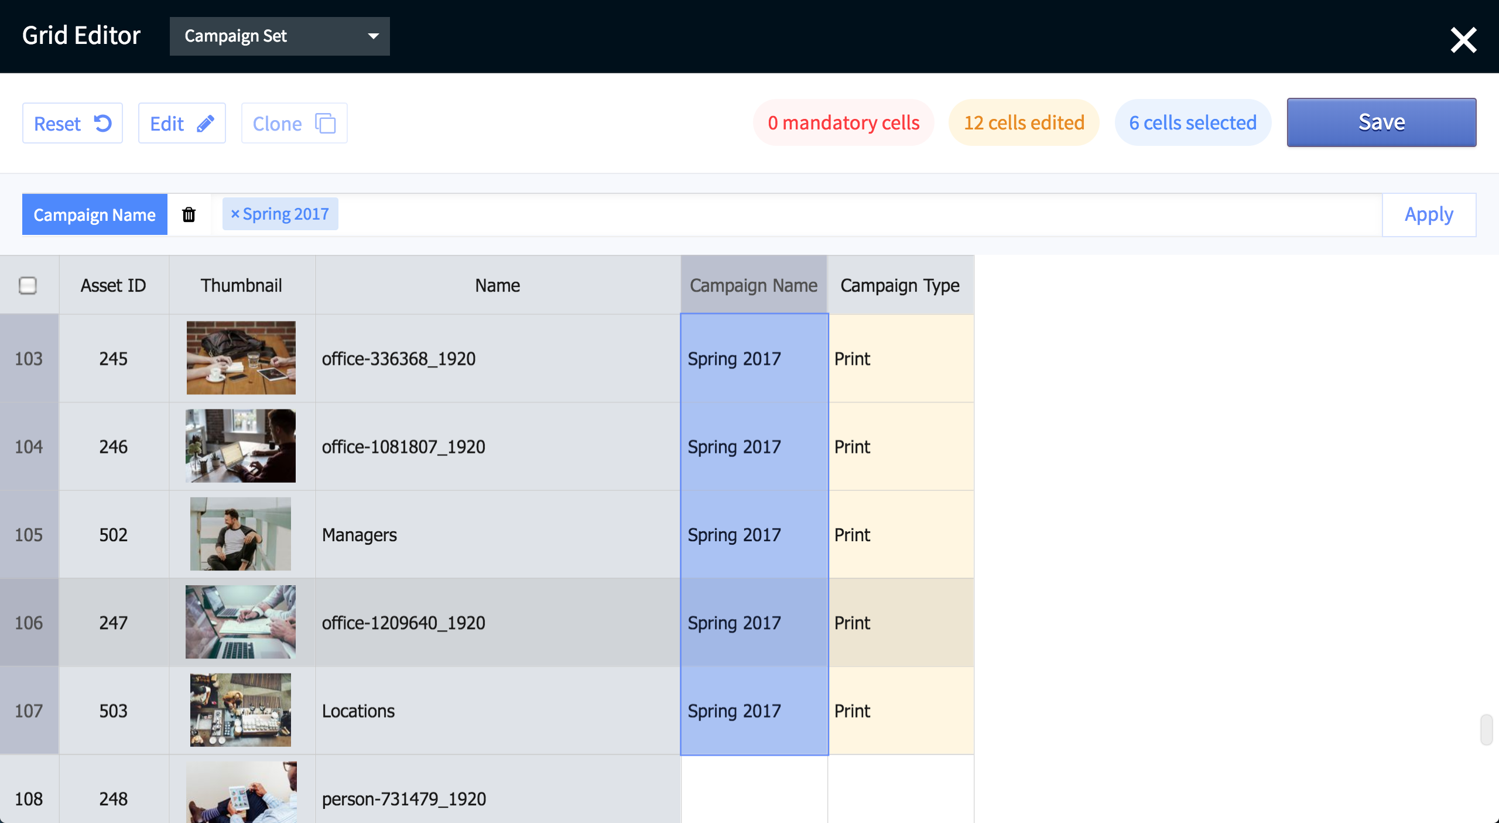1499x823 pixels.
Task: Click the trash icon beside Campaign Name filter
Action: [x=189, y=214]
